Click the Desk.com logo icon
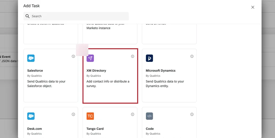 click(31, 116)
